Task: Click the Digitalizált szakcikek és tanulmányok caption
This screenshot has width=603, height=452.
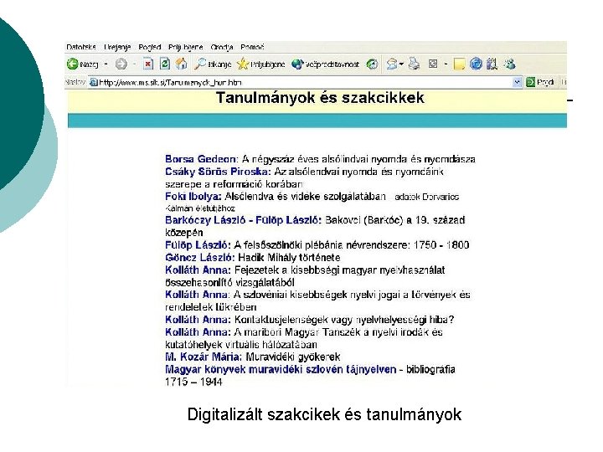Action: point(324,414)
